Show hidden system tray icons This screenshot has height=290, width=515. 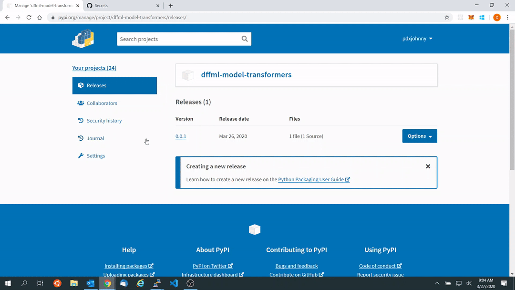click(x=437, y=283)
